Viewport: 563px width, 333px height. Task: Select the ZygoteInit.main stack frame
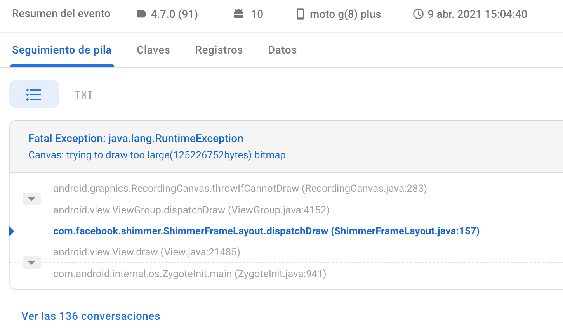[189, 274]
